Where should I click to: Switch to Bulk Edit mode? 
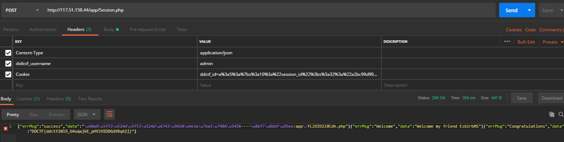(x=526, y=42)
